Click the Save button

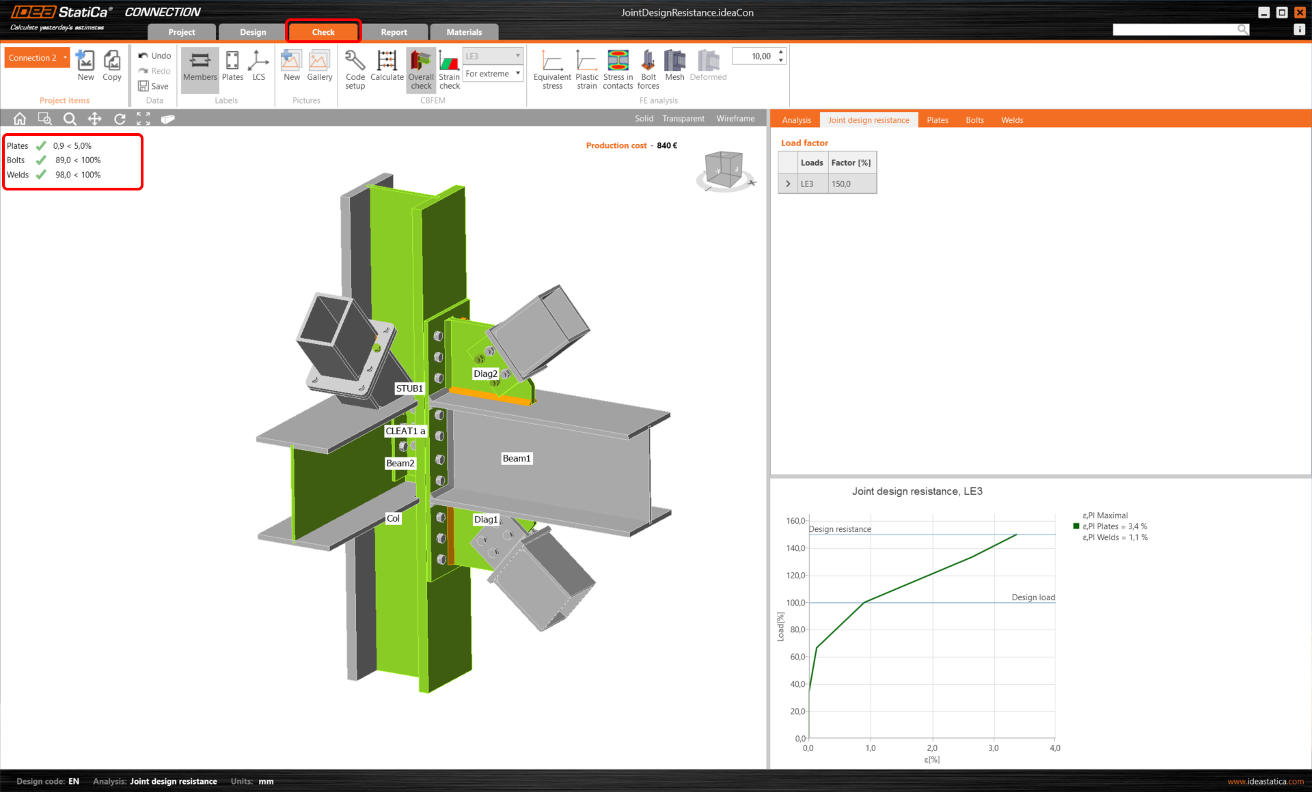(154, 86)
